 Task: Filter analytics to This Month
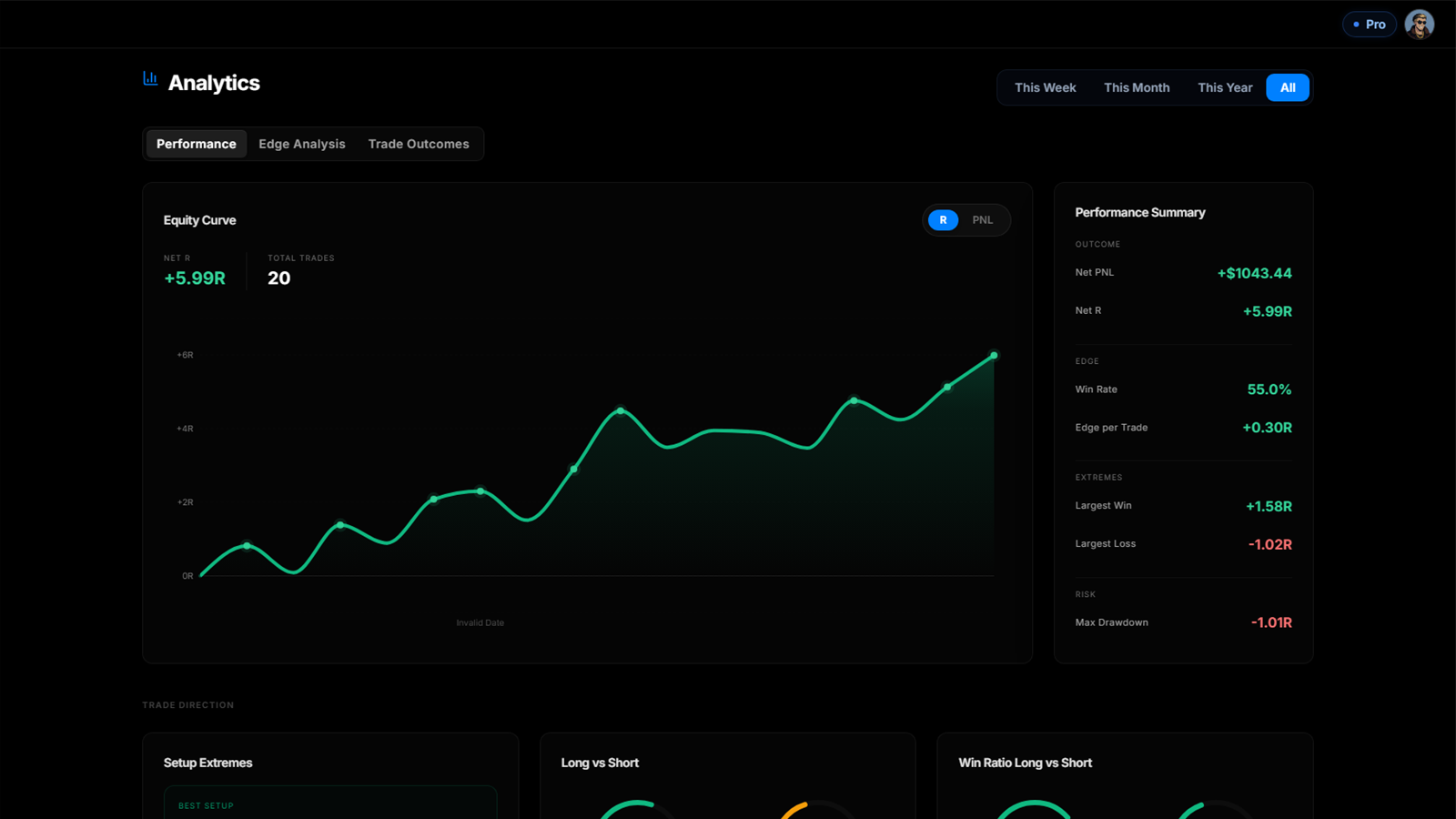pos(1137,87)
